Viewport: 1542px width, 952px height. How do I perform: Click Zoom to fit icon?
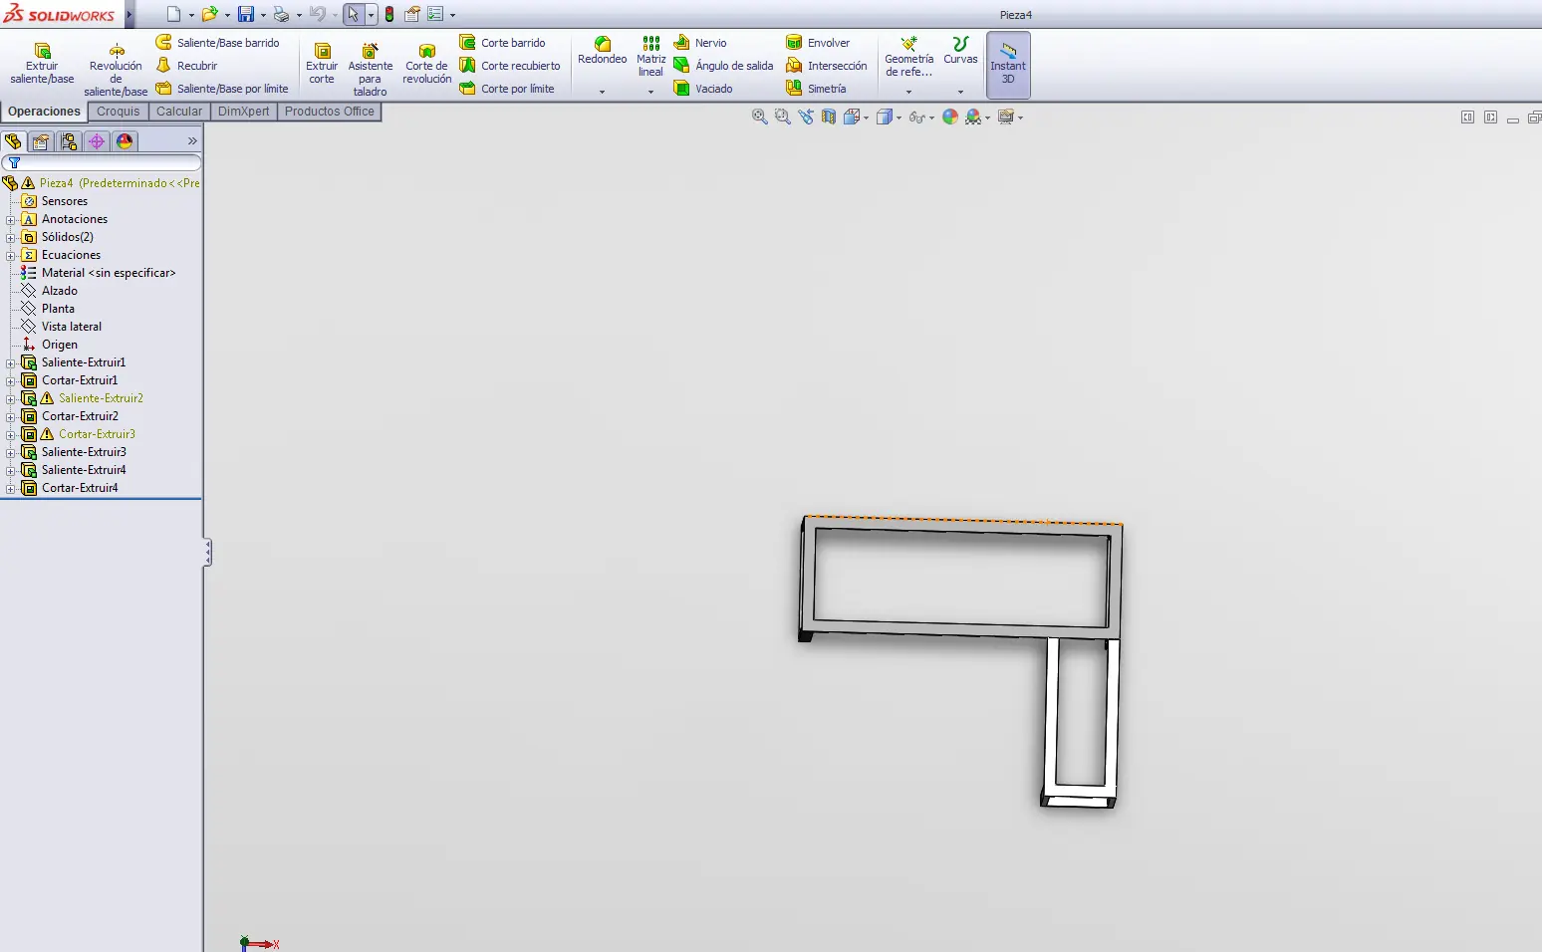pyautogui.click(x=759, y=117)
